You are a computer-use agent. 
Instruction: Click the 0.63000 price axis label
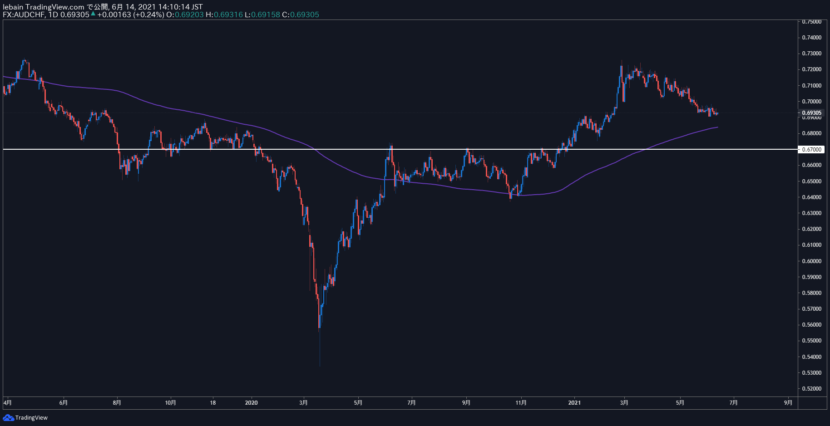811,213
